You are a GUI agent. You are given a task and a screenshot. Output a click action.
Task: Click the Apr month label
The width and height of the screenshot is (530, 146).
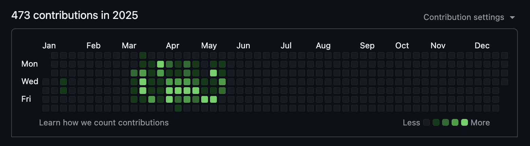tap(173, 46)
